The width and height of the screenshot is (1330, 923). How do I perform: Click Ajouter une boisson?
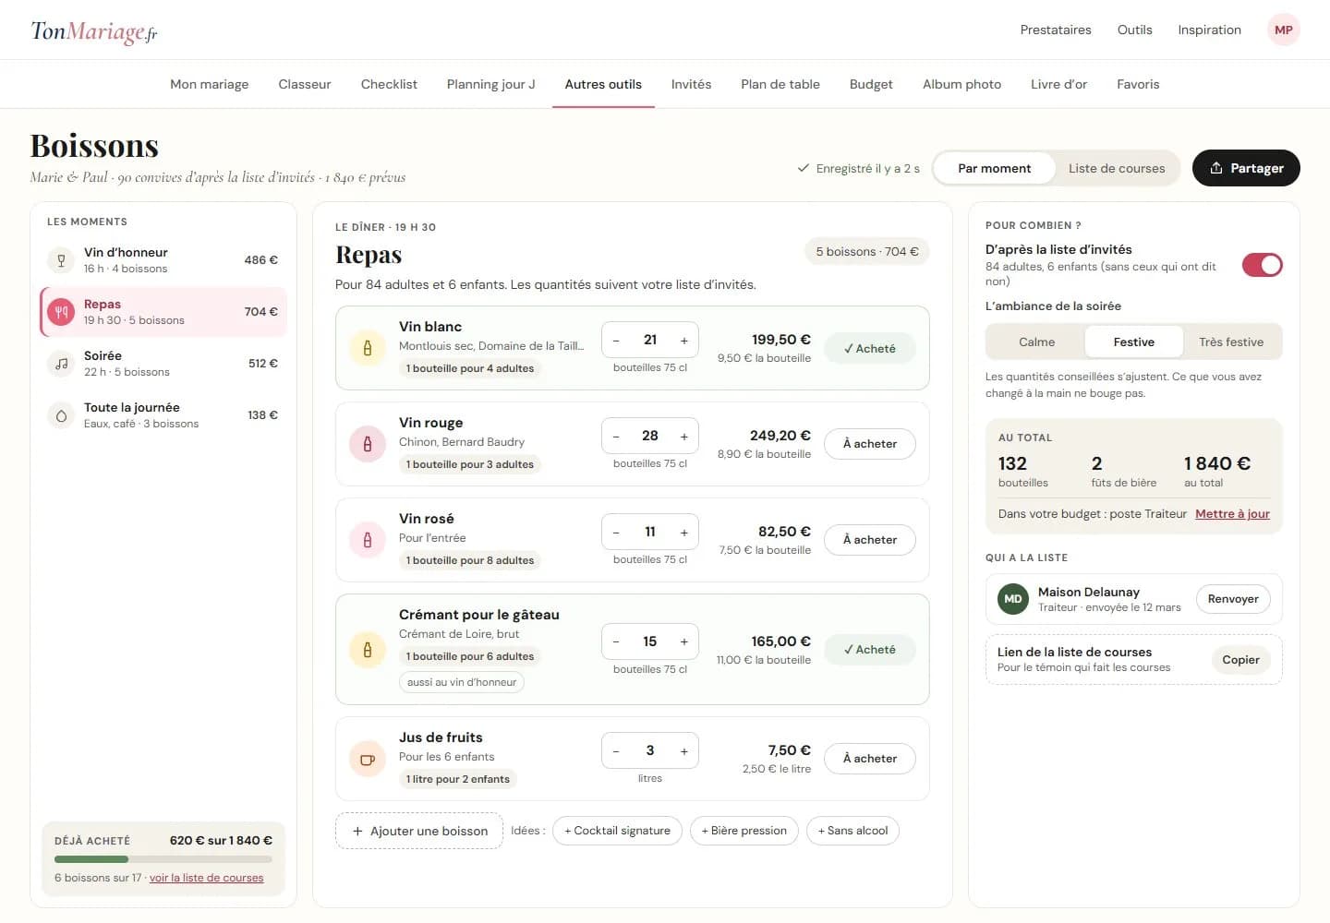[419, 831]
